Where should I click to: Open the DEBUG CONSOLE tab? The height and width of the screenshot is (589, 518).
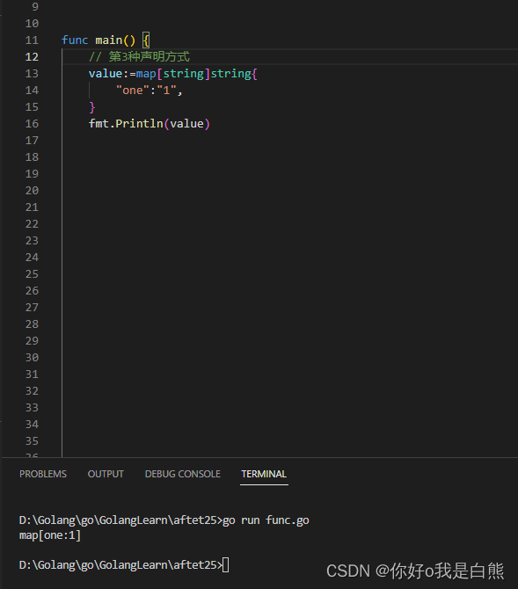(x=183, y=474)
